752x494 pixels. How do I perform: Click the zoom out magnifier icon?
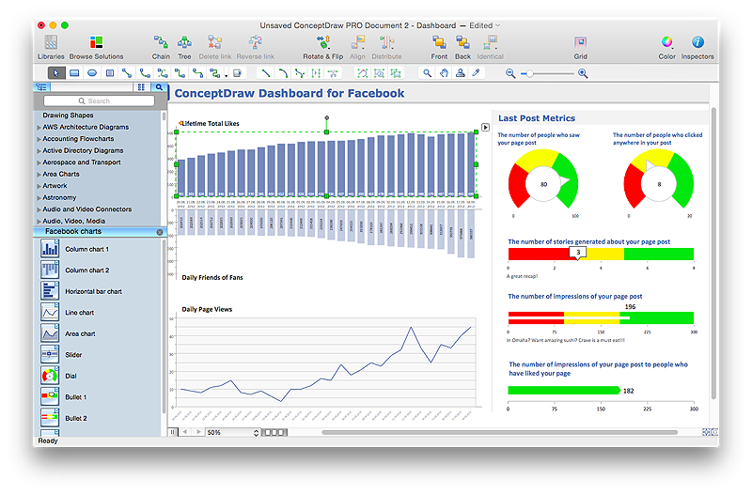click(x=510, y=73)
